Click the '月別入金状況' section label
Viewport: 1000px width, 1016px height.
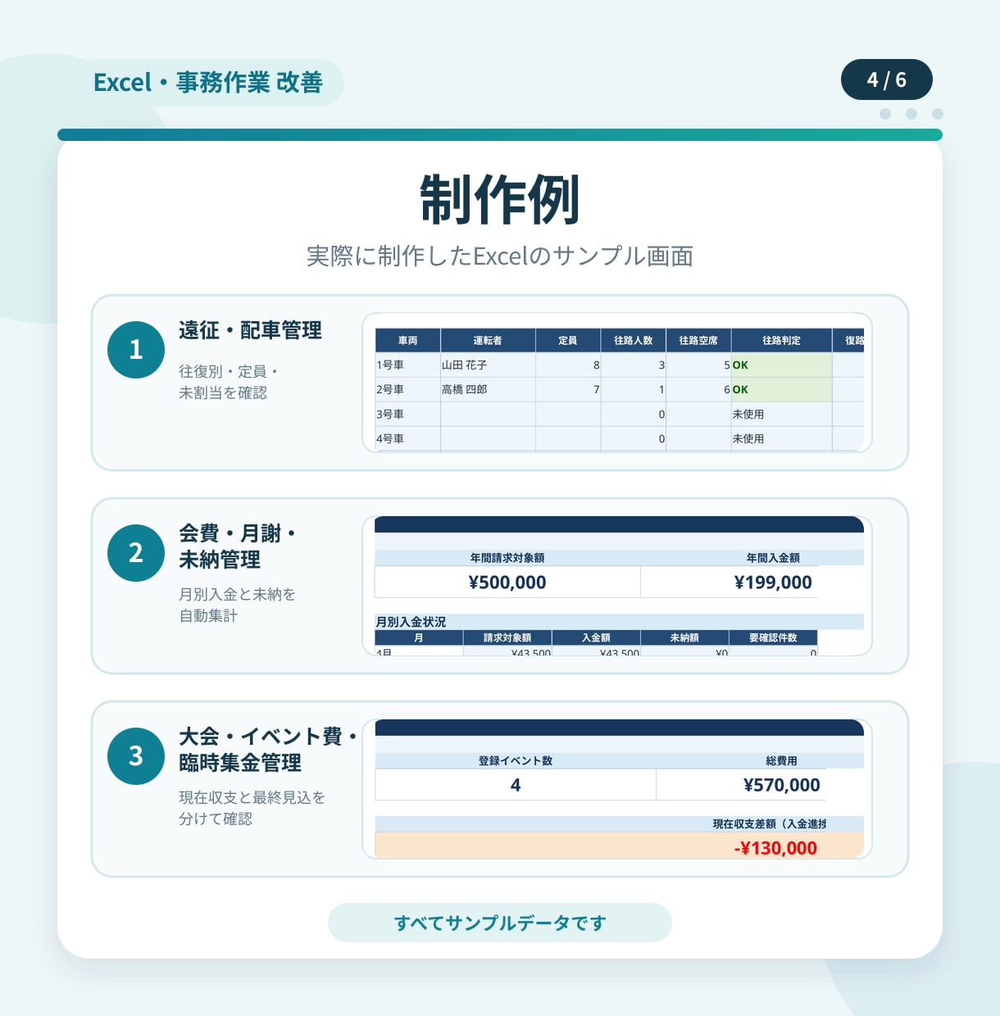pos(411,622)
